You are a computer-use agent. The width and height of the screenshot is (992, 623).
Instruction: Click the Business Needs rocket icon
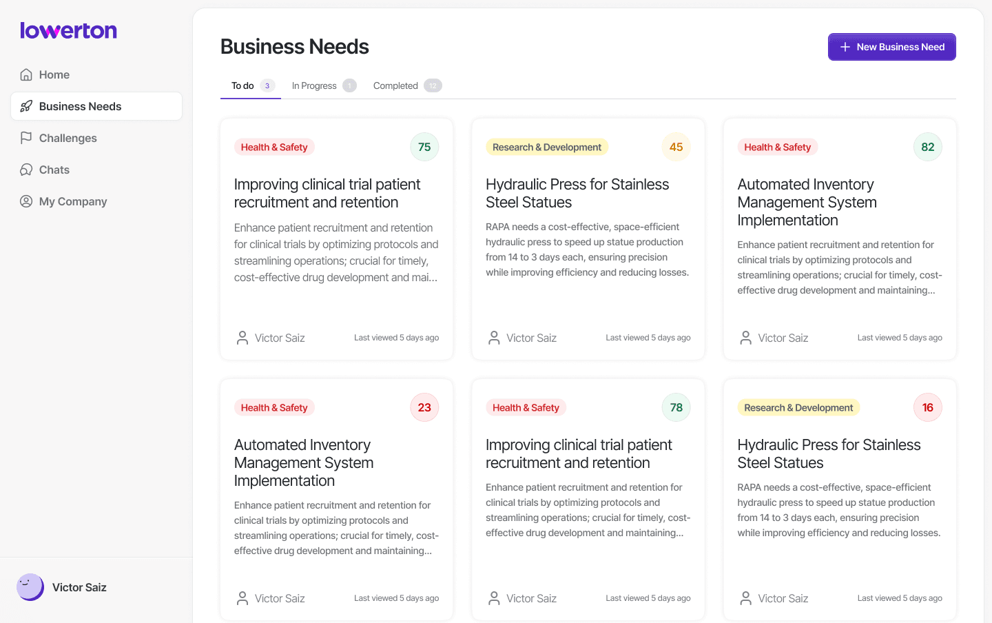(26, 106)
